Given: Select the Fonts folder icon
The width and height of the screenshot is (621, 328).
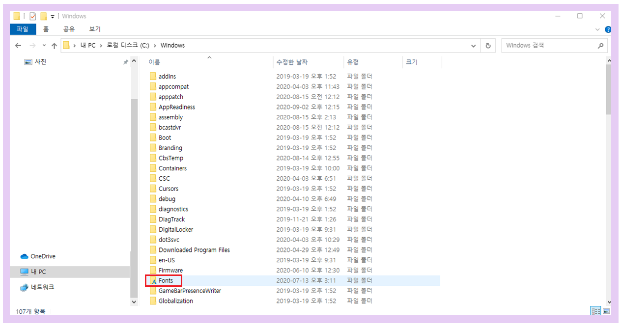Looking at the screenshot, I should (153, 281).
